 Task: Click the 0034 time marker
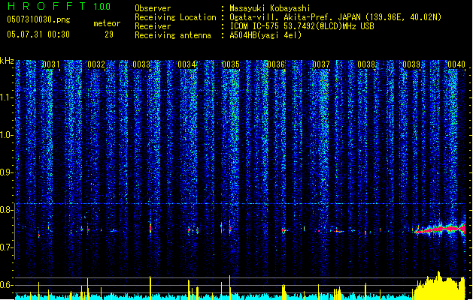click(x=186, y=64)
